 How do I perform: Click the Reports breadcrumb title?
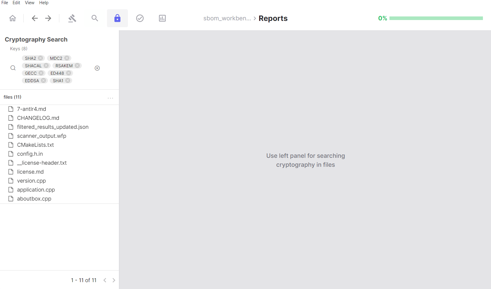[273, 18]
